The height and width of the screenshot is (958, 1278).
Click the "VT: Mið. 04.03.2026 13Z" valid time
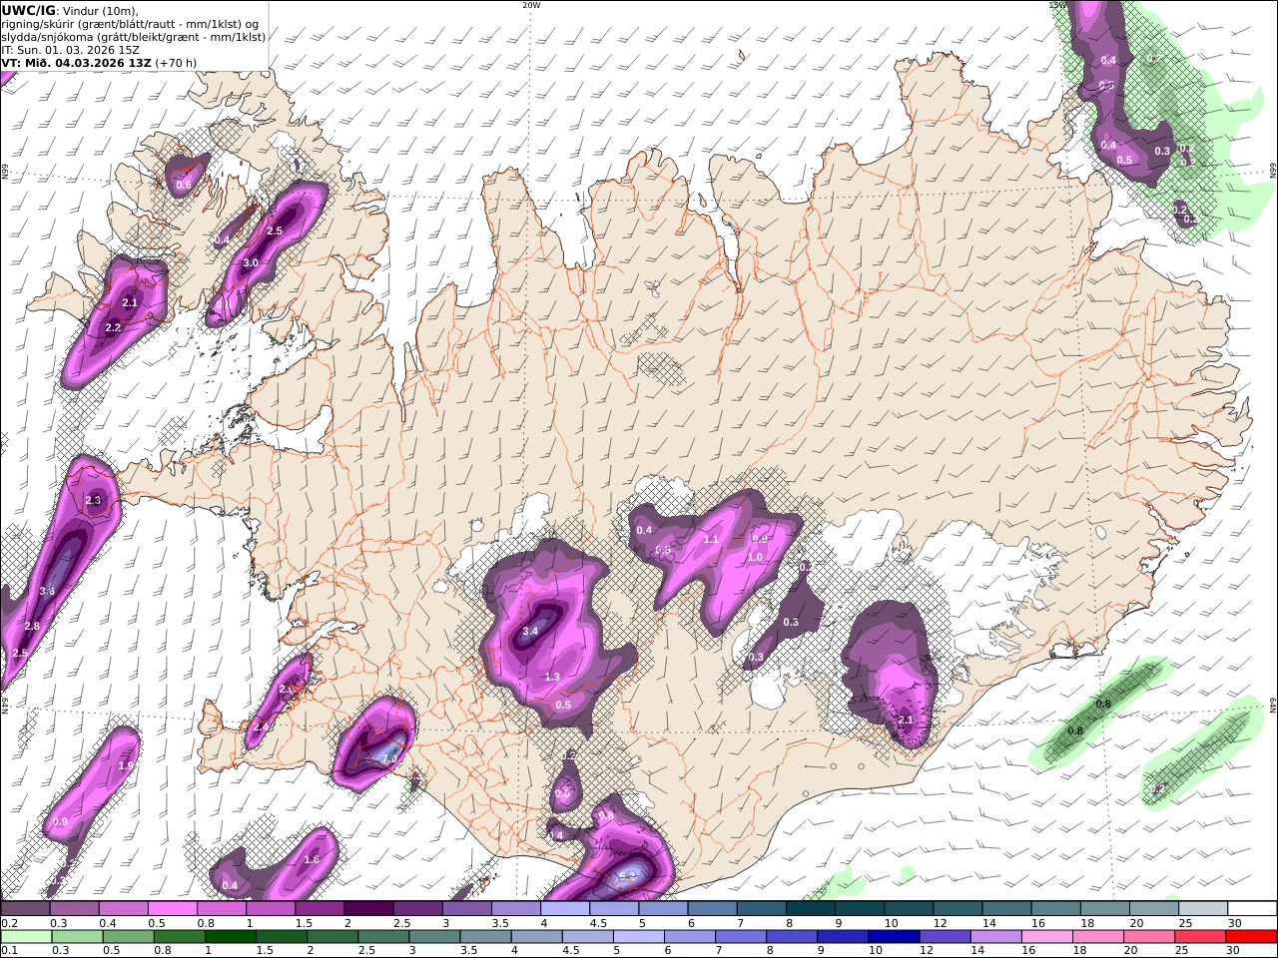76,63
